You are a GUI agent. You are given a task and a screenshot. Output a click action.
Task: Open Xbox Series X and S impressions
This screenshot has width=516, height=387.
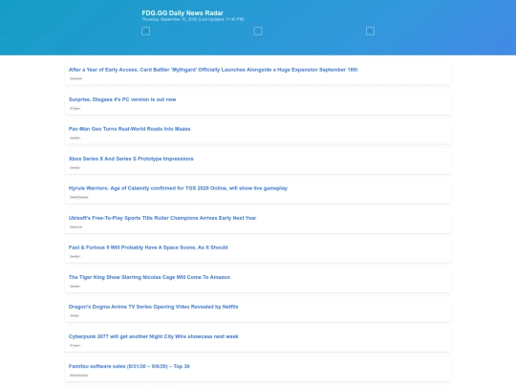(131, 159)
